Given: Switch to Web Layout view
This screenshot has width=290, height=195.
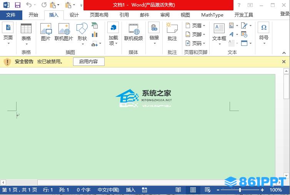Looking at the screenshot, I should pos(208,190).
